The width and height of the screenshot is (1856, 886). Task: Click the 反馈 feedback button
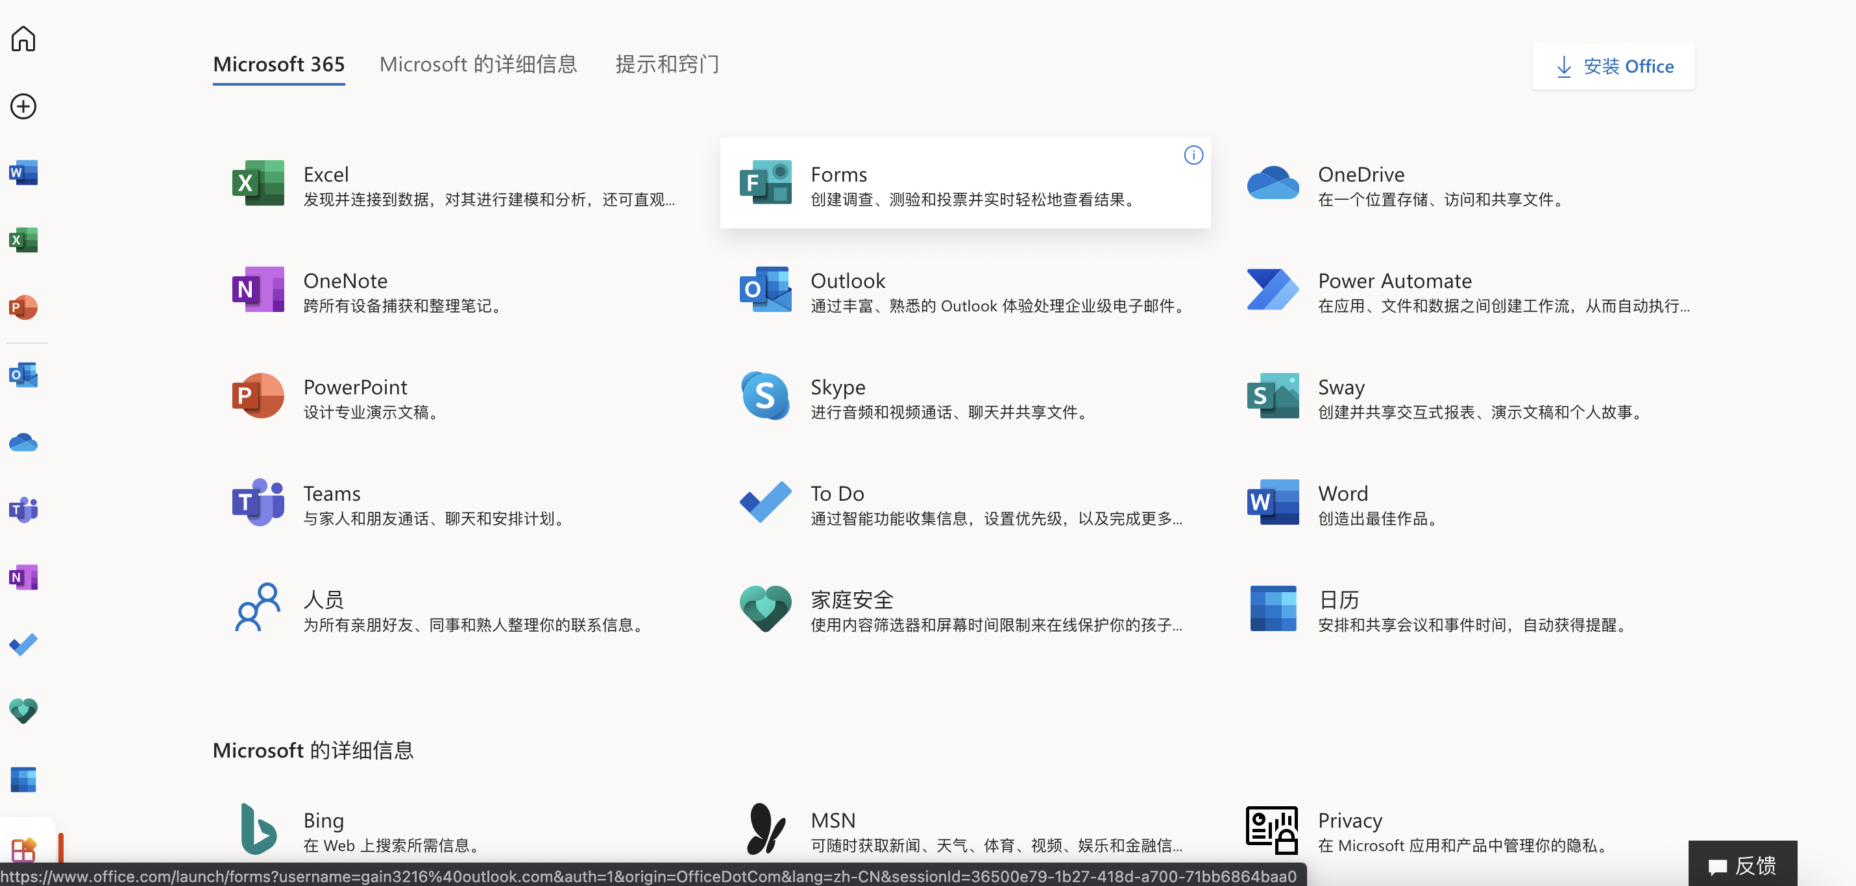click(1742, 865)
